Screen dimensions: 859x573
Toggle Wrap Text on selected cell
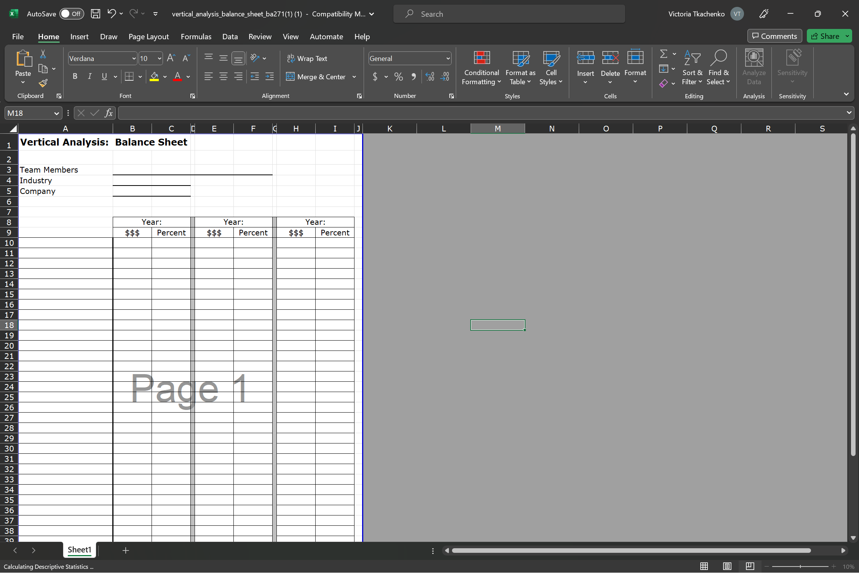click(x=307, y=58)
